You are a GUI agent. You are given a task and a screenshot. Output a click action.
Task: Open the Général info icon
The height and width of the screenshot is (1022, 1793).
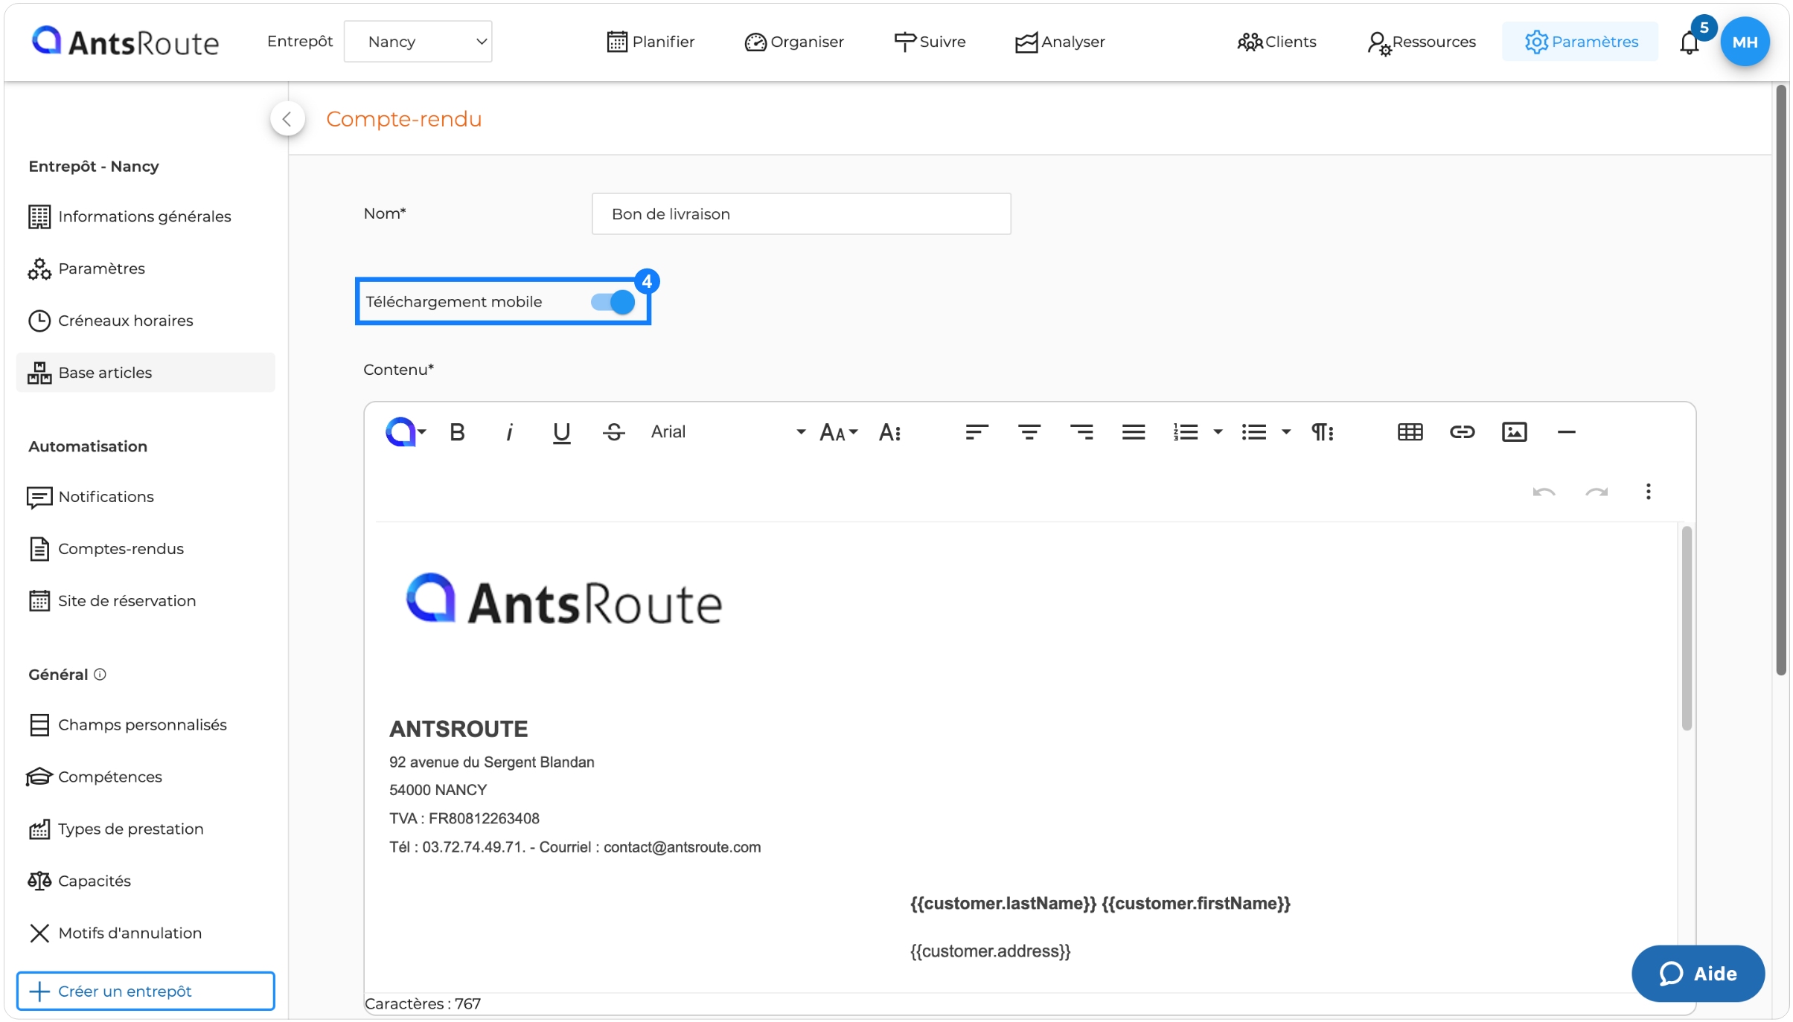point(100,674)
